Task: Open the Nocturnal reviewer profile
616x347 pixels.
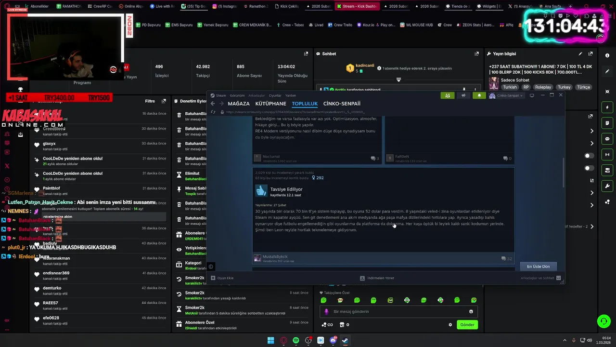Action: click(271, 156)
